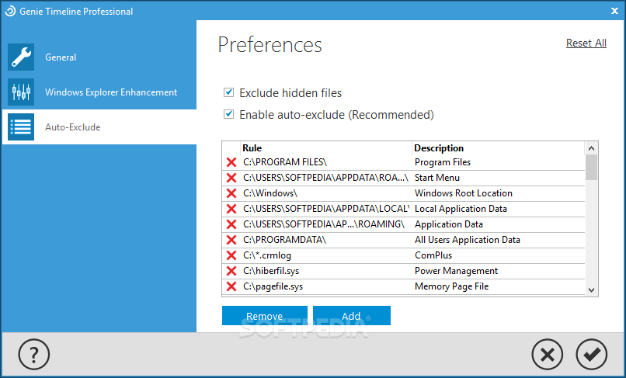Viewport: 626px width, 378px height.
Task: Open help question mark icon
Action: [34, 354]
